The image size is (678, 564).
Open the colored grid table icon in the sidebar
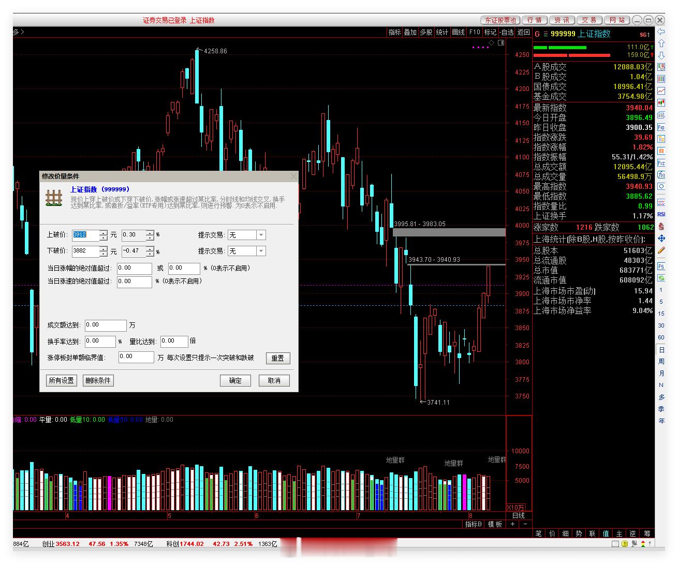coord(661,79)
